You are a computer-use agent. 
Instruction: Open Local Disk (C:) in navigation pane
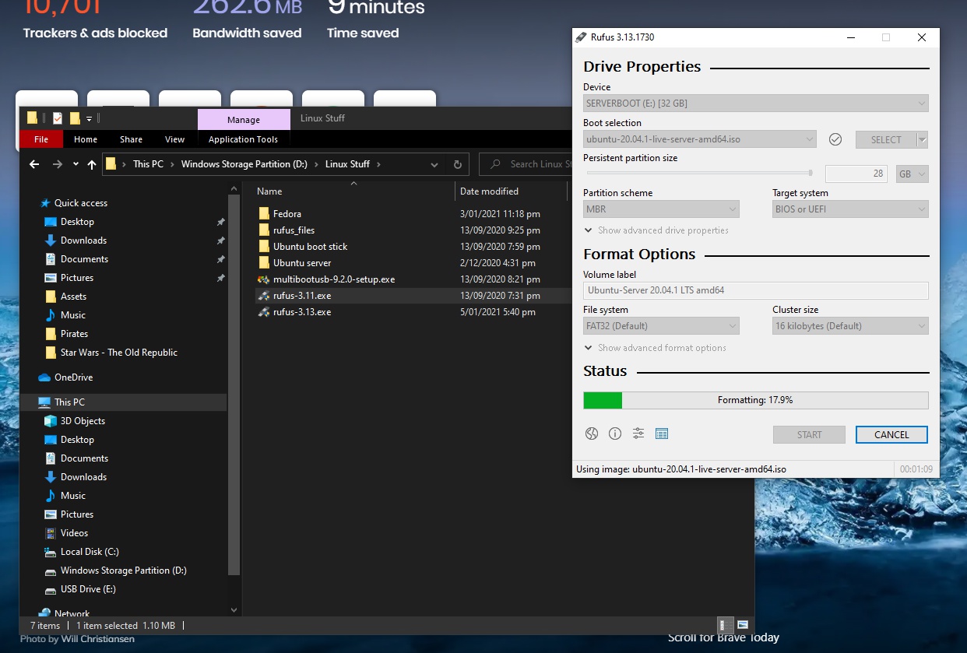click(90, 552)
